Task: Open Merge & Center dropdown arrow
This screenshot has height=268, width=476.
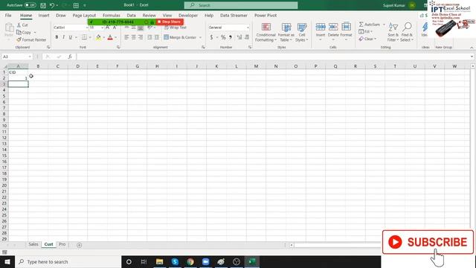Action: coord(200,37)
